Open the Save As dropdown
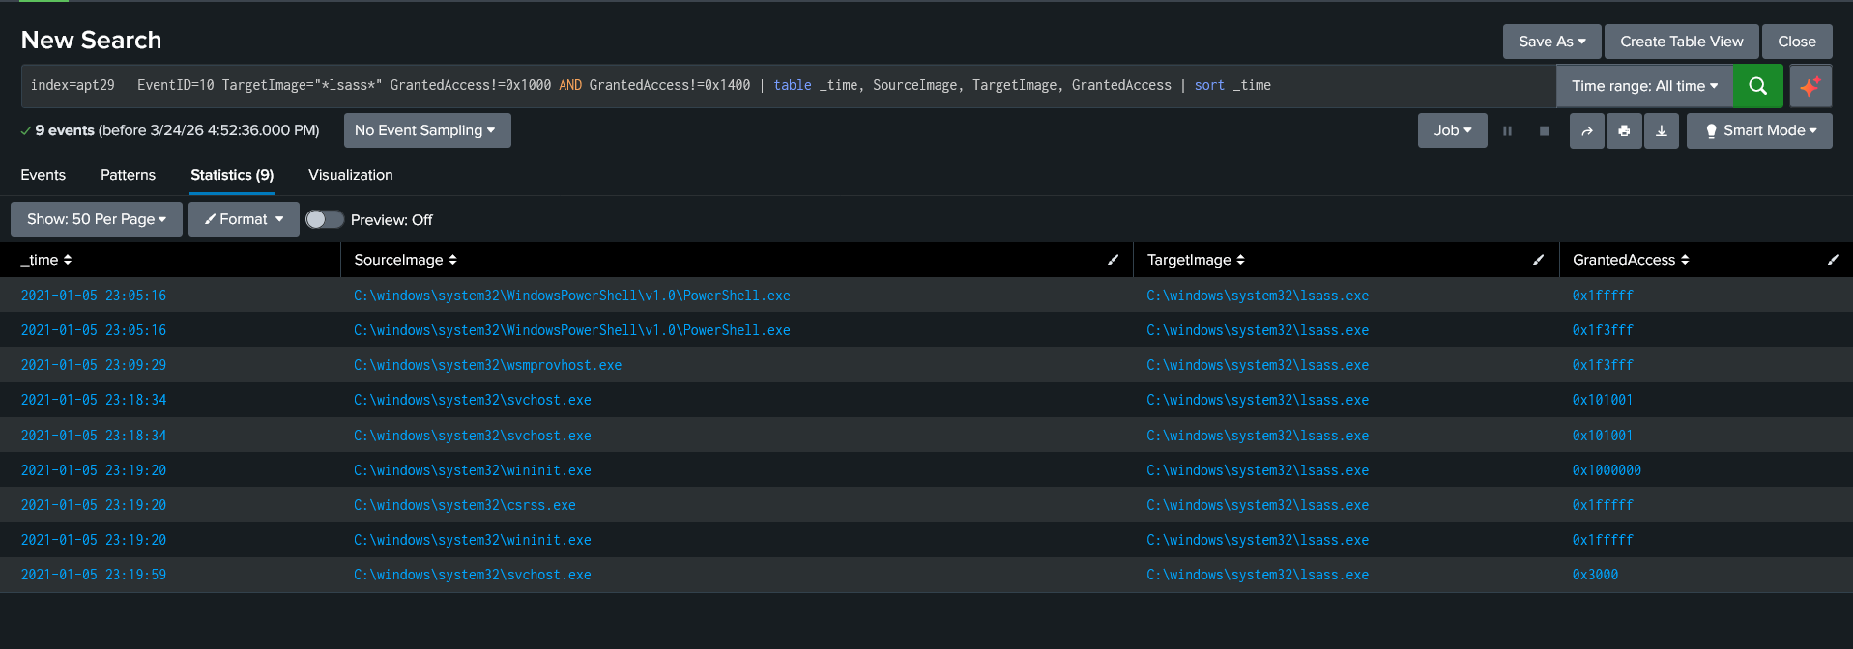The width and height of the screenshot is (1853, 649). click(x=1551, y=42)
